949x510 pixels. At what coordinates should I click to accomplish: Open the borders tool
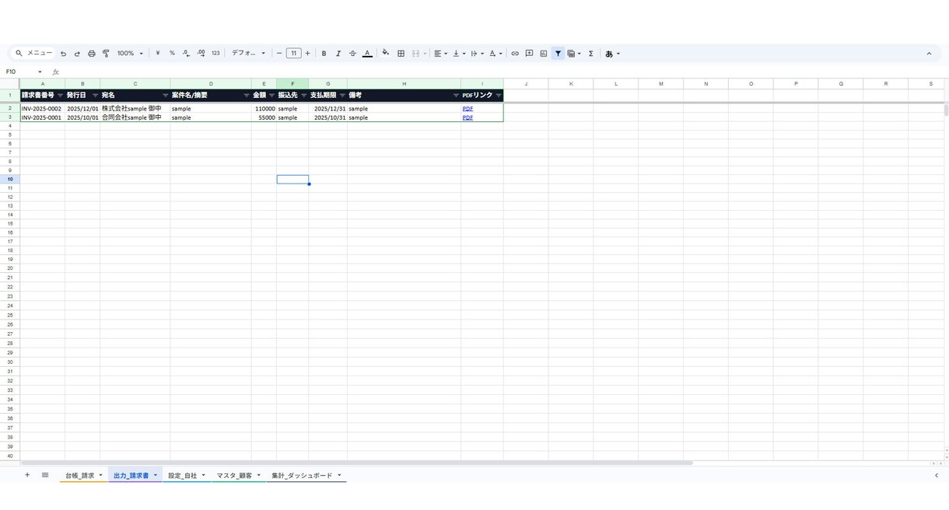401,54
